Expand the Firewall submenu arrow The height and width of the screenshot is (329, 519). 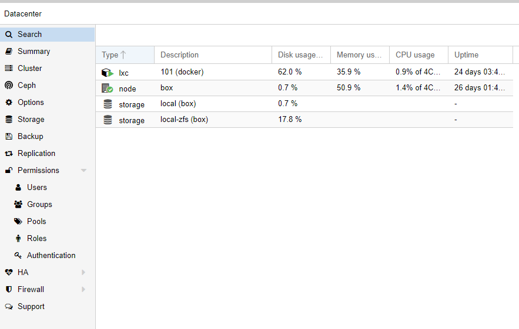(83, 289)
